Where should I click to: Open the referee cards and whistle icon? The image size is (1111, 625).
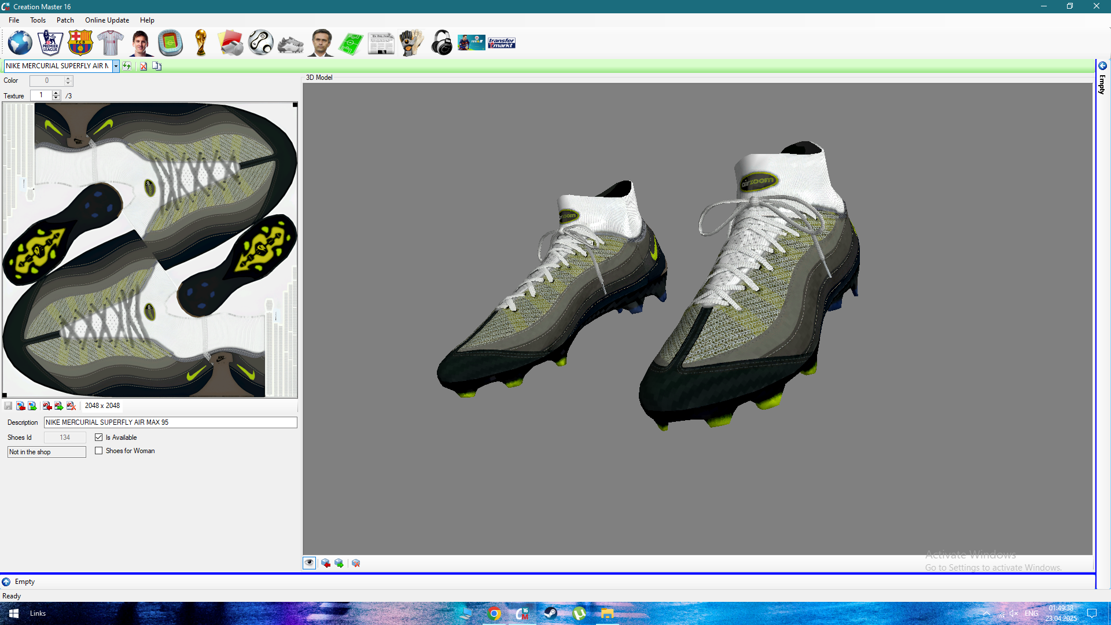(231, 43)
